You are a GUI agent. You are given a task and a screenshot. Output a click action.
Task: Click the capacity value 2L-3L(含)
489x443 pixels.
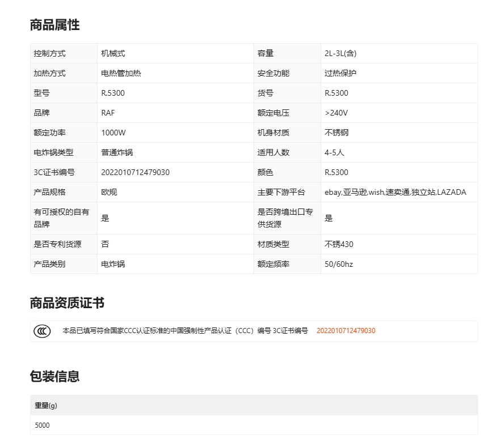click(x=340, y=53)
